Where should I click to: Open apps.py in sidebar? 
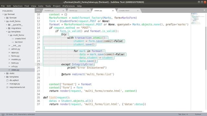[x=15, y=53]
